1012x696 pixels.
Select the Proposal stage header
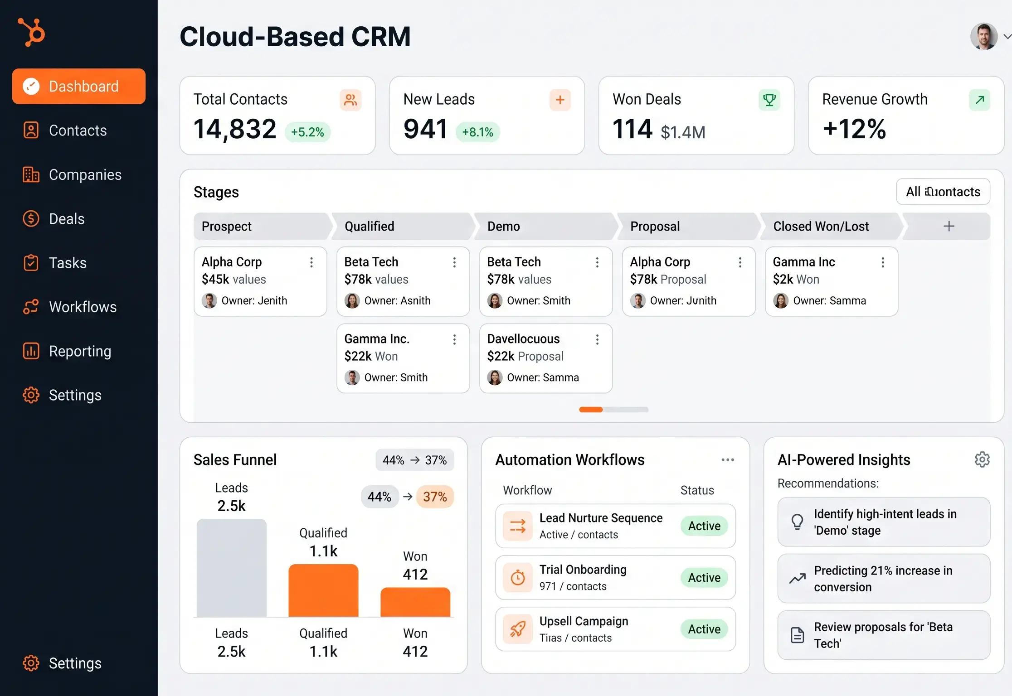click(689, 226)
